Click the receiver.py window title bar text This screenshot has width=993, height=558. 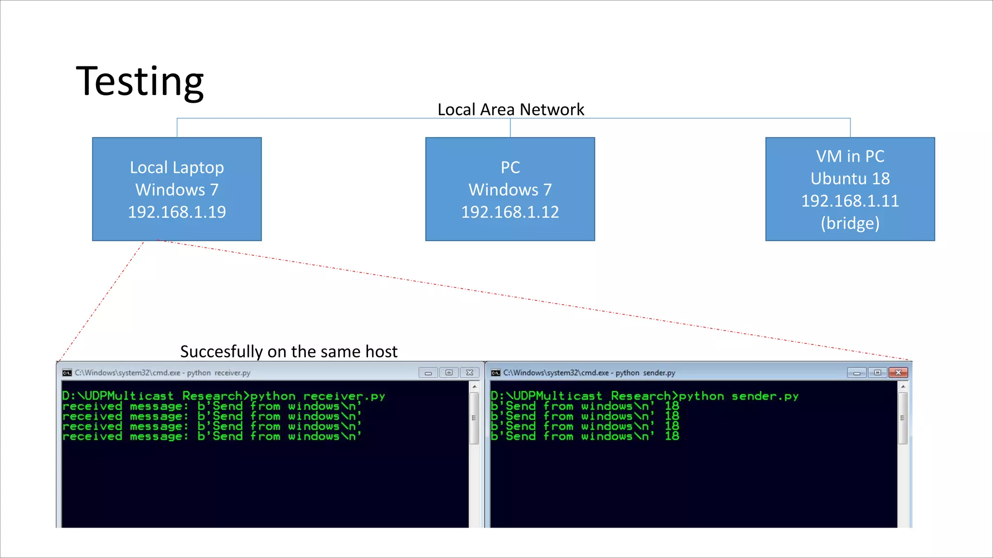(162, 372)
